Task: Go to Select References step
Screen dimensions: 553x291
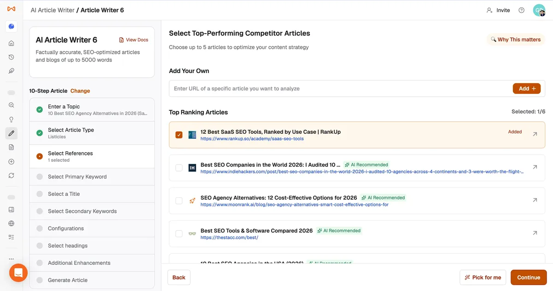Action: (92, 156)
